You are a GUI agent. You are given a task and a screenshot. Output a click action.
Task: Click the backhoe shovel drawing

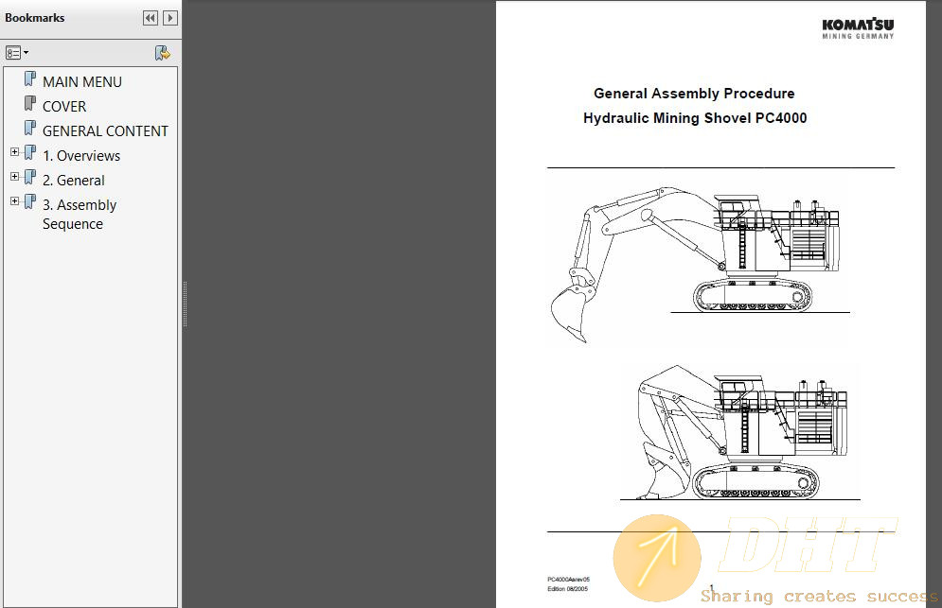click(695, 264)
